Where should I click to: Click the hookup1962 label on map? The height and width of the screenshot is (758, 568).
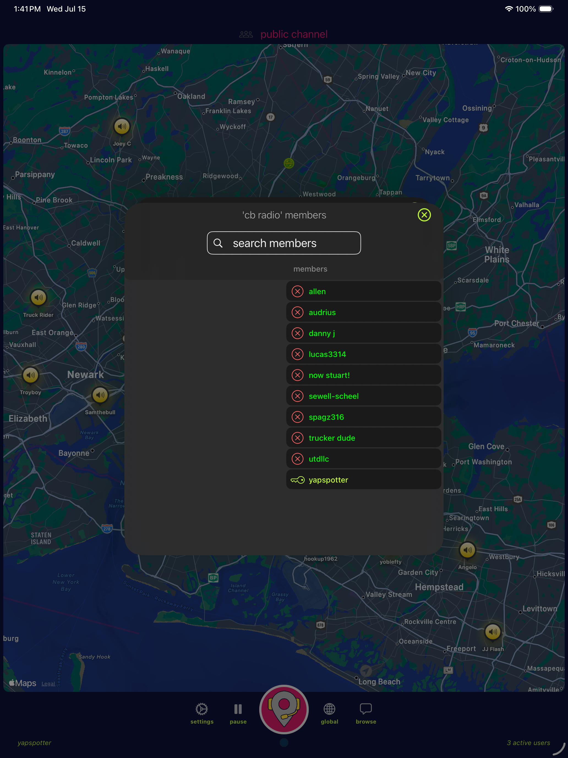pos(320,559)
